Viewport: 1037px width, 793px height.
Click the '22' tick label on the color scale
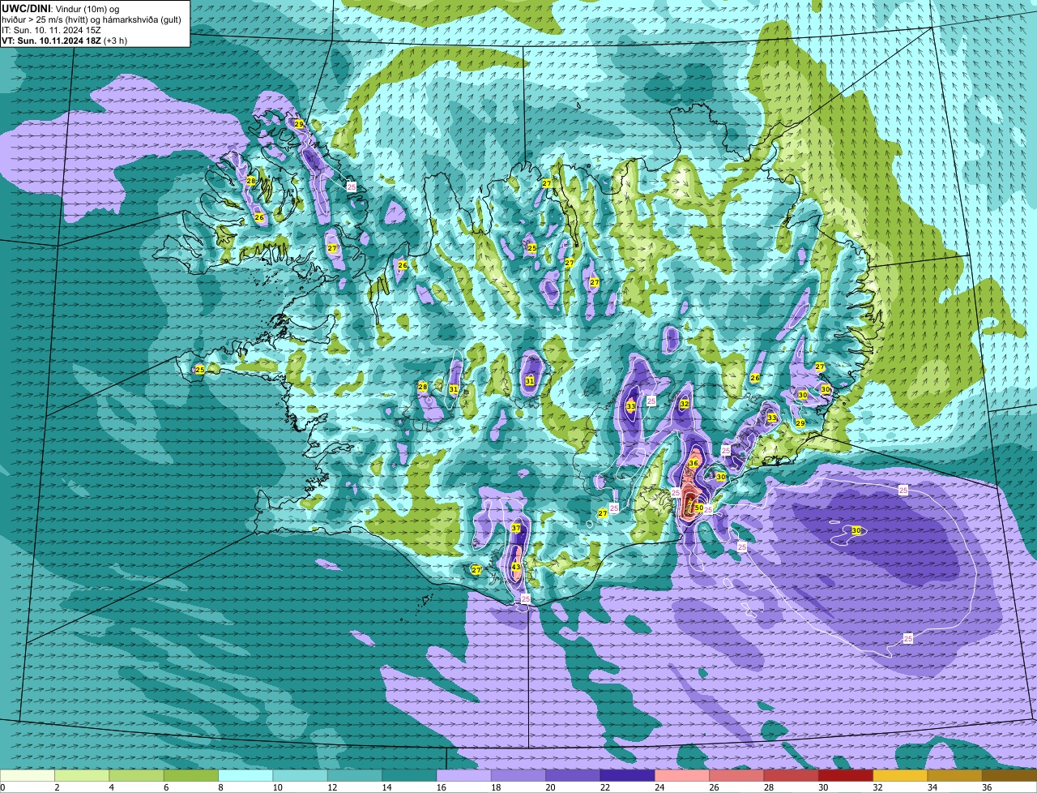coord(605,787)
